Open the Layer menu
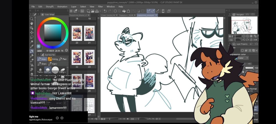 point(74,7)
